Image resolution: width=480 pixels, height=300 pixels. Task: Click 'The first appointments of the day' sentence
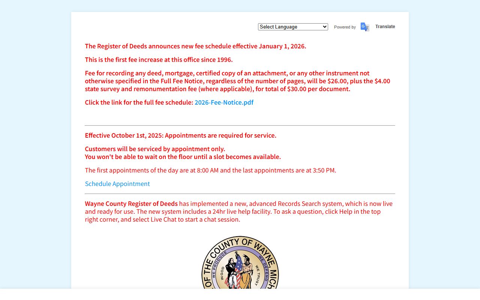[x=210, y=170]
